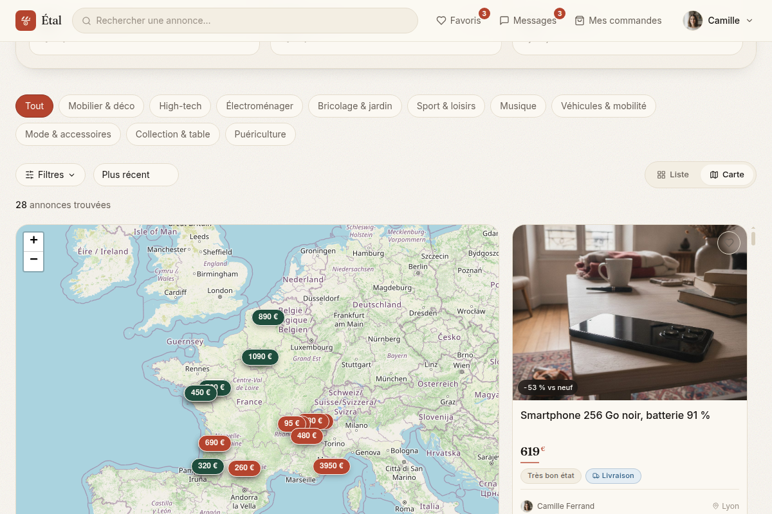Select the 320 € map marker
The width and height of the screenshot is (772, 514).
click(x=208, y=466)
